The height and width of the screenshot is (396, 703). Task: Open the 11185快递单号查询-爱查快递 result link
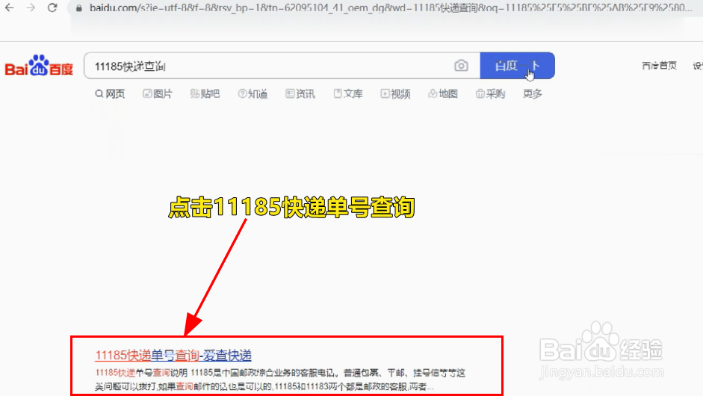point(173,355)
